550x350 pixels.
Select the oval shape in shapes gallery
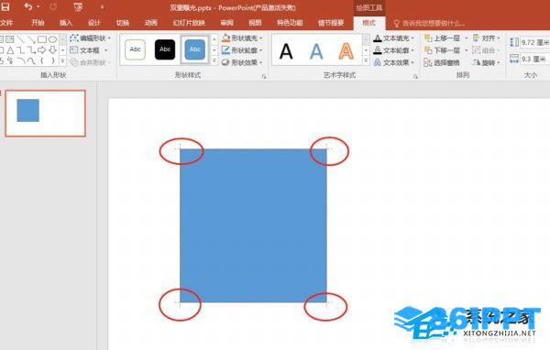point(52,39)
